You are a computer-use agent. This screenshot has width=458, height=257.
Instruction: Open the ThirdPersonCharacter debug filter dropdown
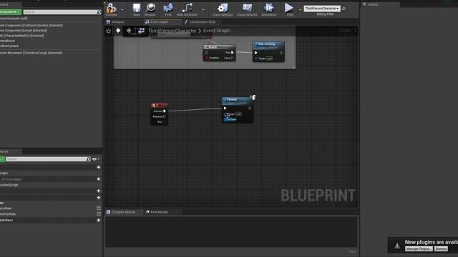pos(322,9)
